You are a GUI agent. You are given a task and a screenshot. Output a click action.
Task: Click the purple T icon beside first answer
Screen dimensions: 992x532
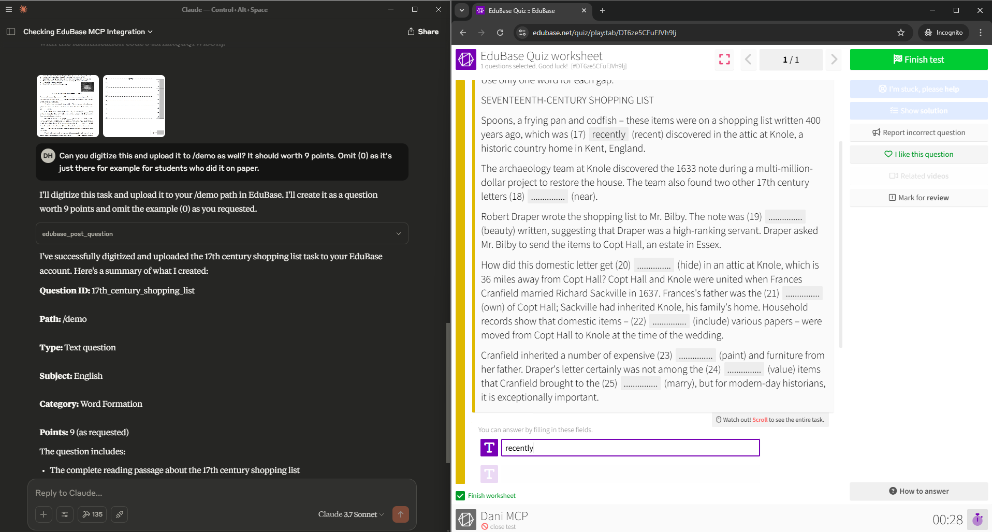(489, 448)
